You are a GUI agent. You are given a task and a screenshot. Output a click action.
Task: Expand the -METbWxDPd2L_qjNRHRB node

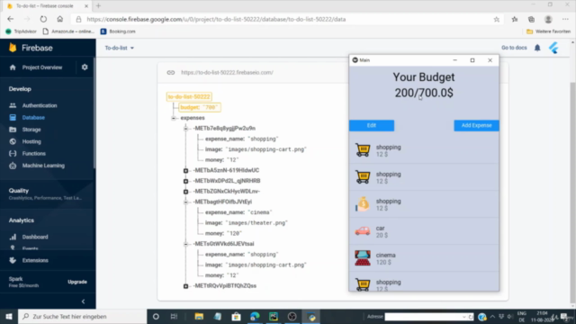(x=186, y=181)
